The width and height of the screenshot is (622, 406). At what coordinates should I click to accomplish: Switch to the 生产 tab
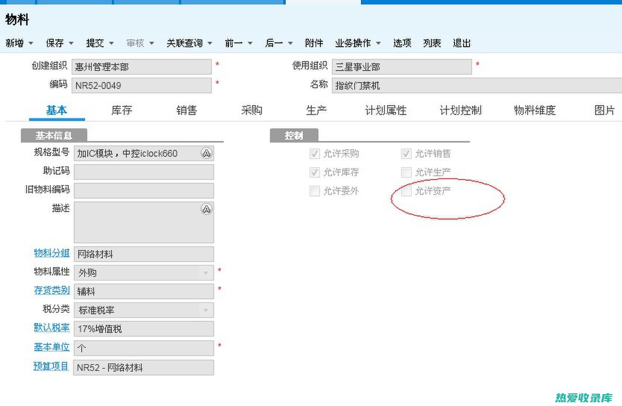pos(317,110)
